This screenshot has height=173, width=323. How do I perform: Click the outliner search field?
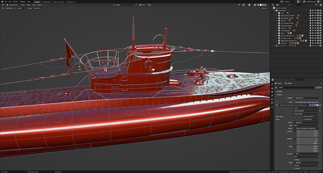pyautogui.click(x=295, y=5)
